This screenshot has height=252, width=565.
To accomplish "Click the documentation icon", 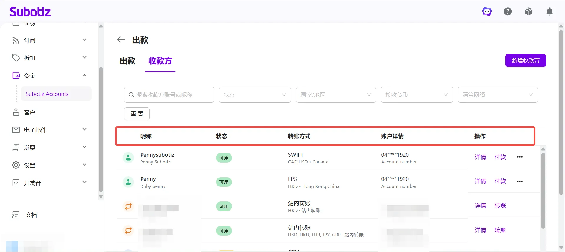I will pos(16,215).
